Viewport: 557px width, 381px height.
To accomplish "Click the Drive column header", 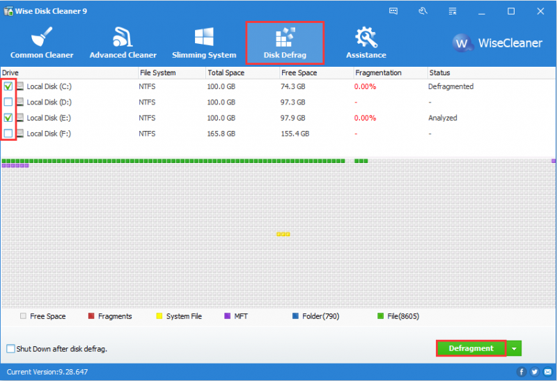I will tap(69, 73).
